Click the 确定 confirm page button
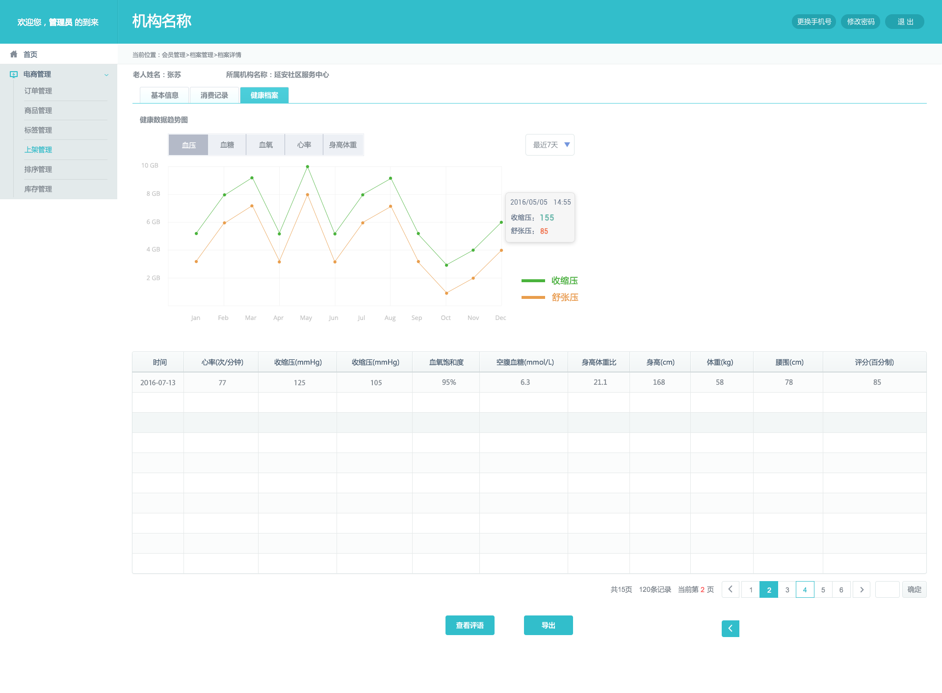942x693 pixels. click(x=914, y=589)
